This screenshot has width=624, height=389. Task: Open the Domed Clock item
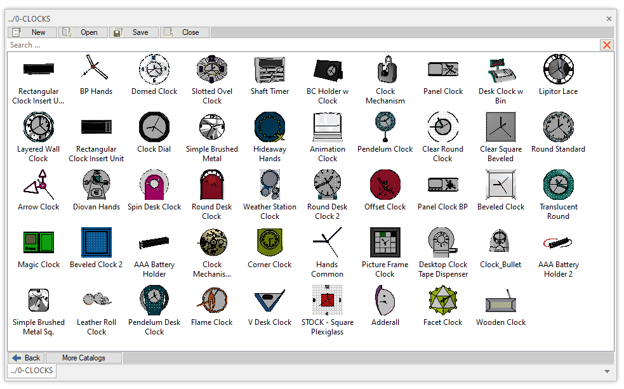(x=154, y=69)
